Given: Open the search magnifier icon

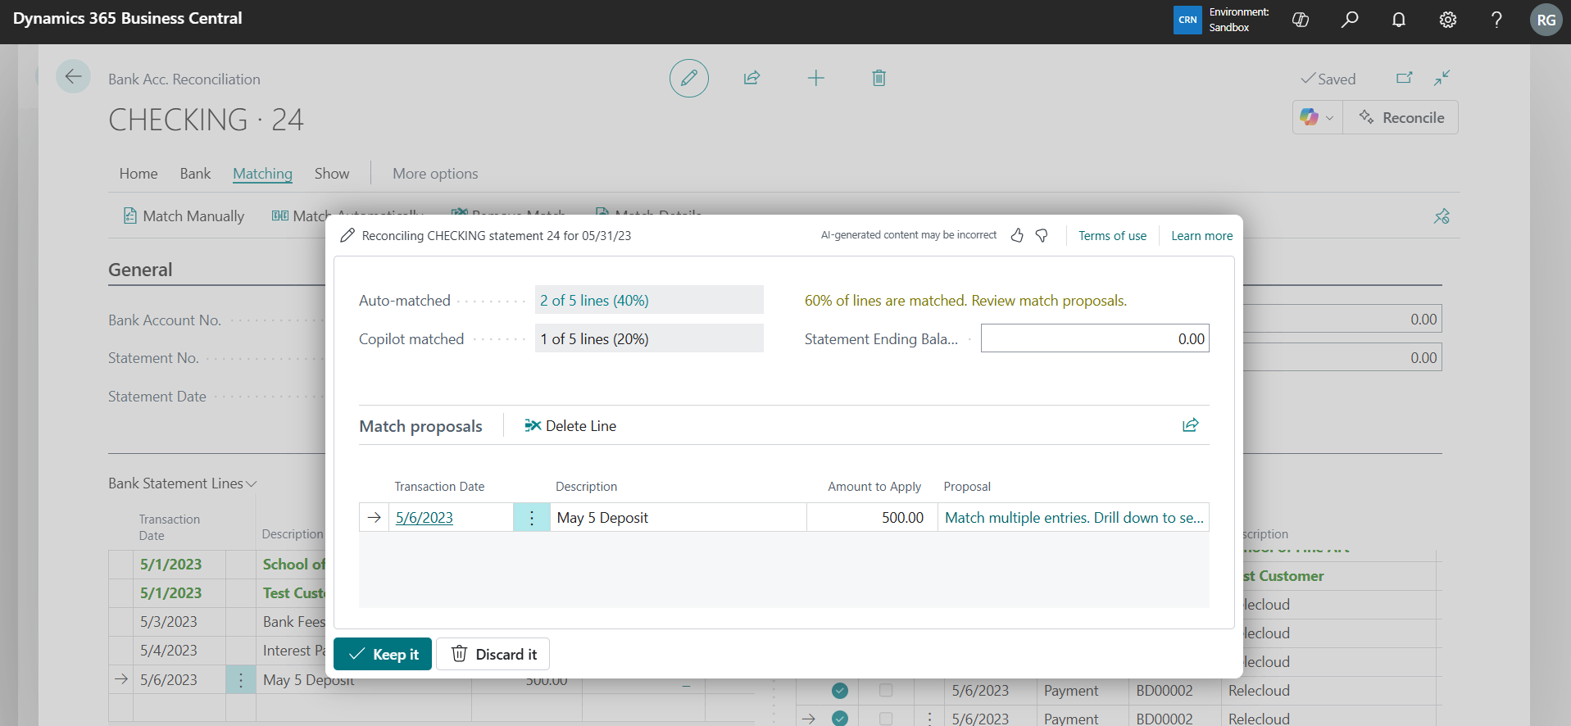Looking at the screenshot, I should (x=1350, y=20).
